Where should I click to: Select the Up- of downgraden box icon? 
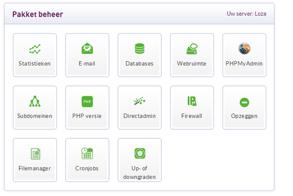click(x=140, y=154)
